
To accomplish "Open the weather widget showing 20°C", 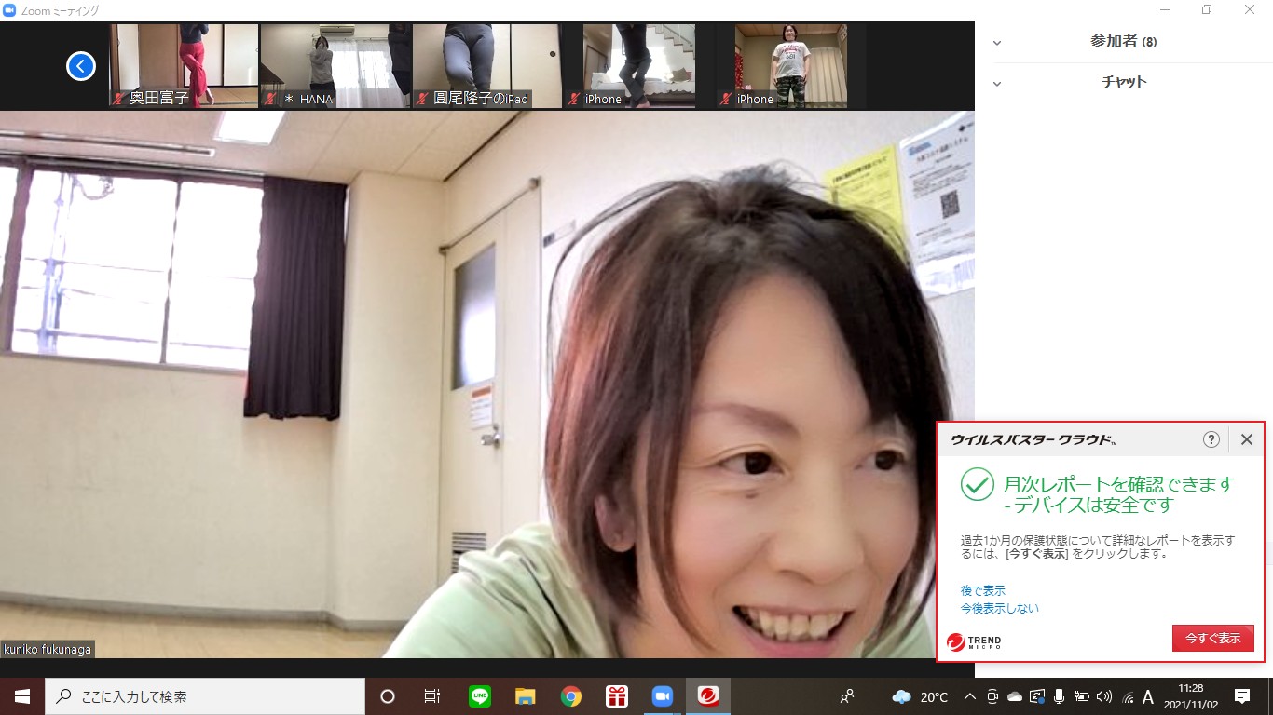I will click(x=920, y=696).
